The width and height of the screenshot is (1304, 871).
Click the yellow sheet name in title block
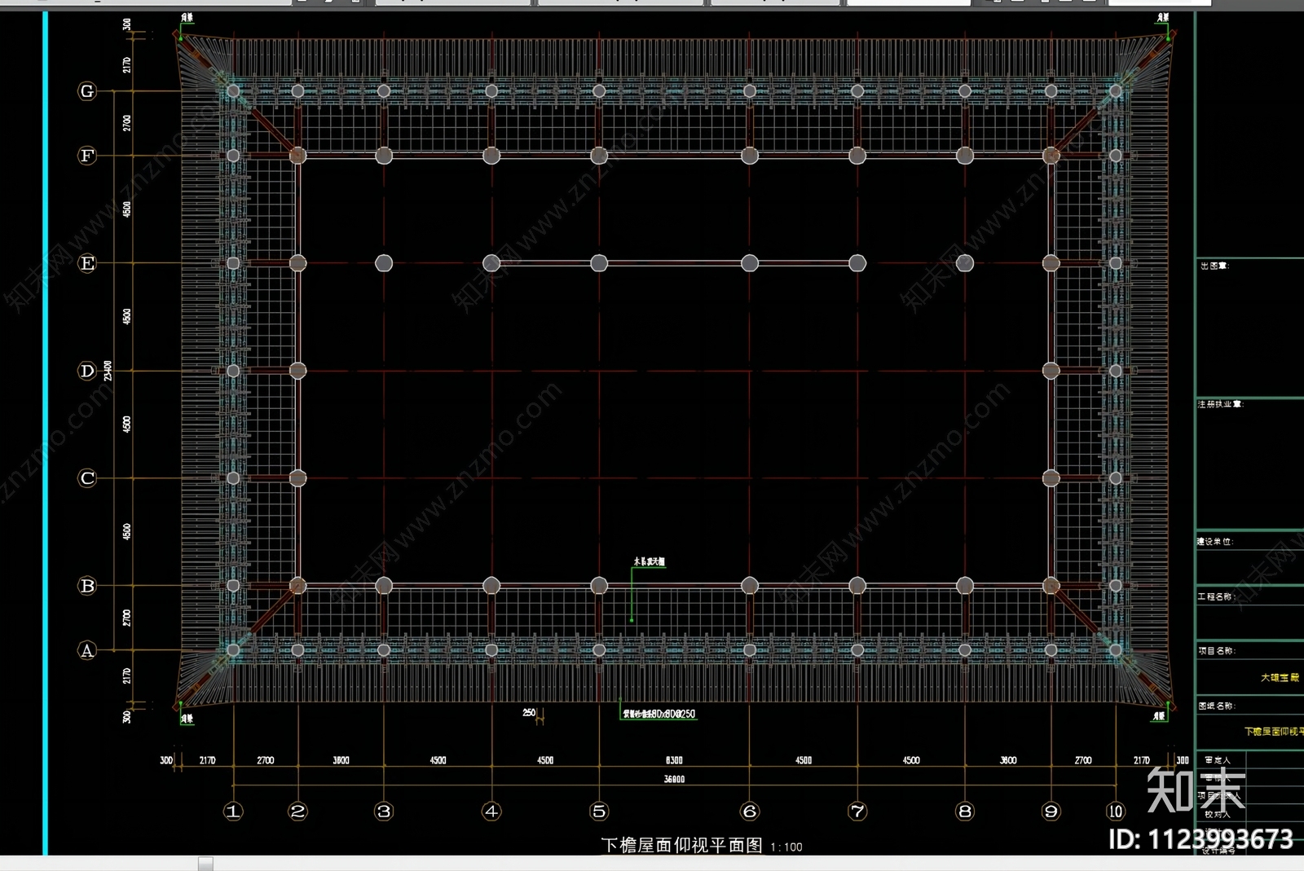click(1274, 732)
